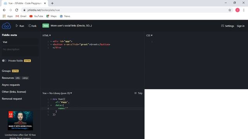Open Removal request section

[12, 99]
